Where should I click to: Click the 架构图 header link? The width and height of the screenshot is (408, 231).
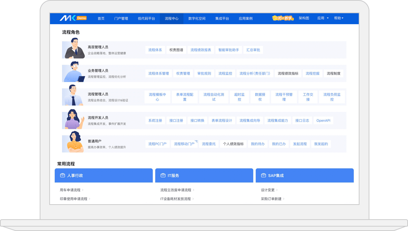click(x=304, y=18)
